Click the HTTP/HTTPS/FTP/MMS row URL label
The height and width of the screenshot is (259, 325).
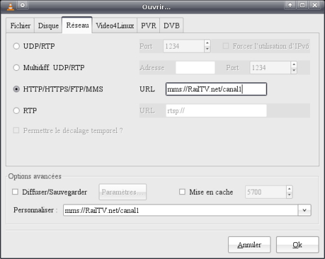147,89
